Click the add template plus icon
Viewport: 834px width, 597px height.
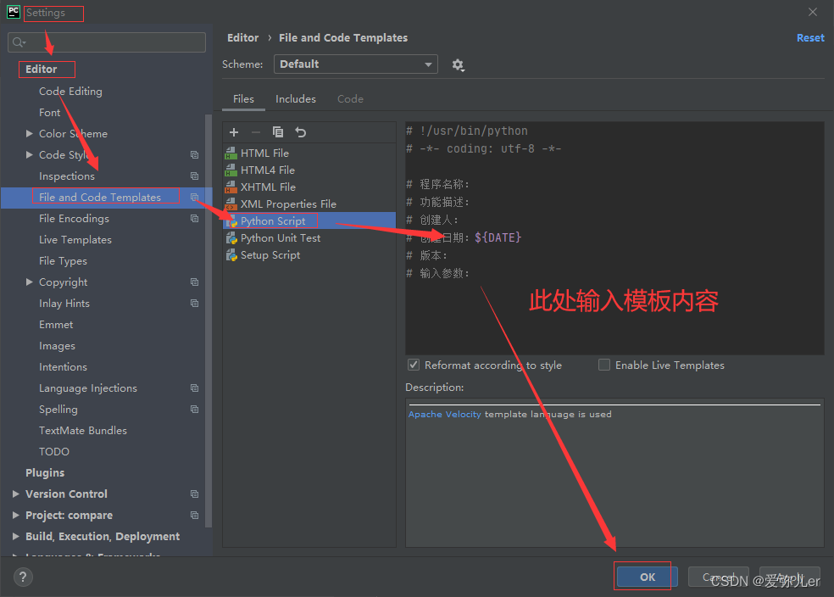[233, 132]
